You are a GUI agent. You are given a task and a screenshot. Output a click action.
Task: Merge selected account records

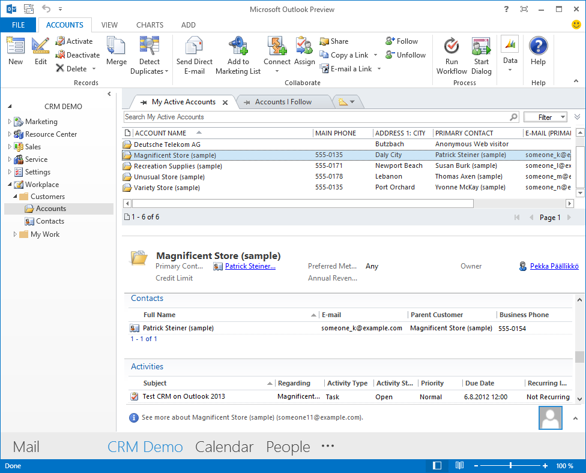click(x=116, y=51)
